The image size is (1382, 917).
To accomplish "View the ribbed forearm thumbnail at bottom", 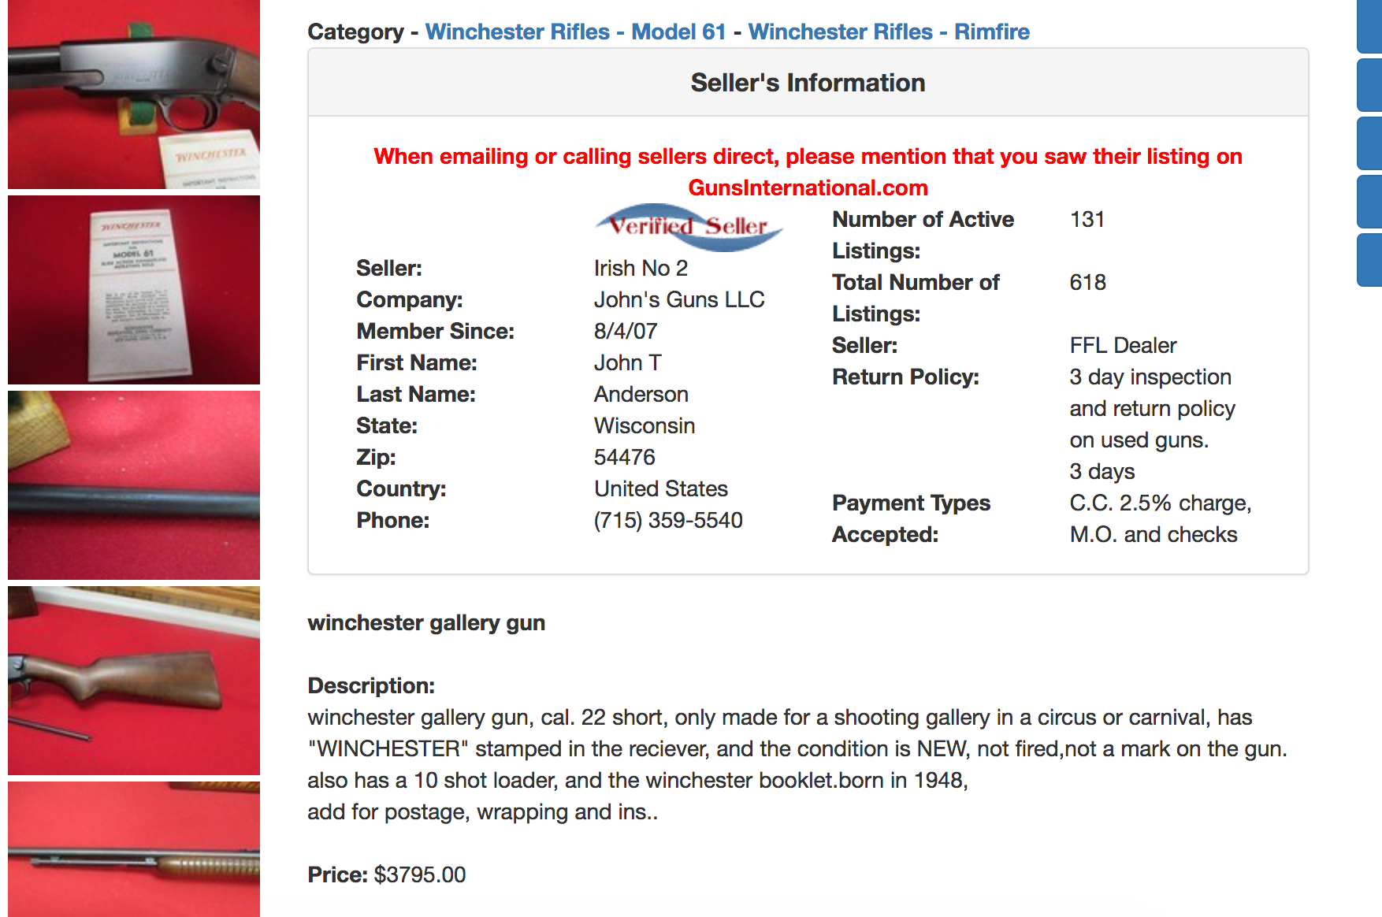I will (134, 849).
